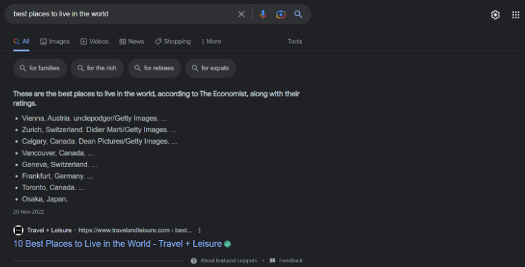Screen dimensions: 525x267
Task: Select the All results tab
Action: coord(21,41)
